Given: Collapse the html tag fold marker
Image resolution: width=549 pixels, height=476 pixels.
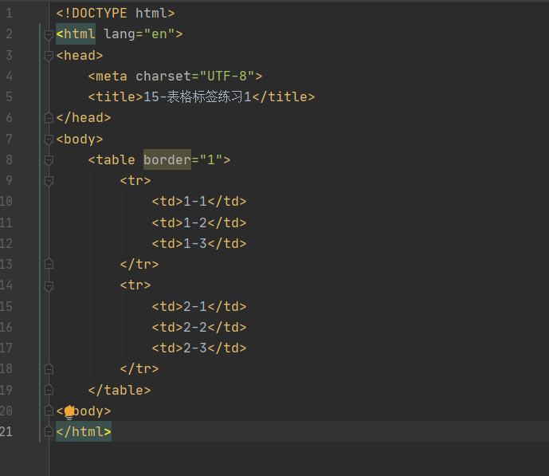Looking at the screenshot, I should pos(49,34).
